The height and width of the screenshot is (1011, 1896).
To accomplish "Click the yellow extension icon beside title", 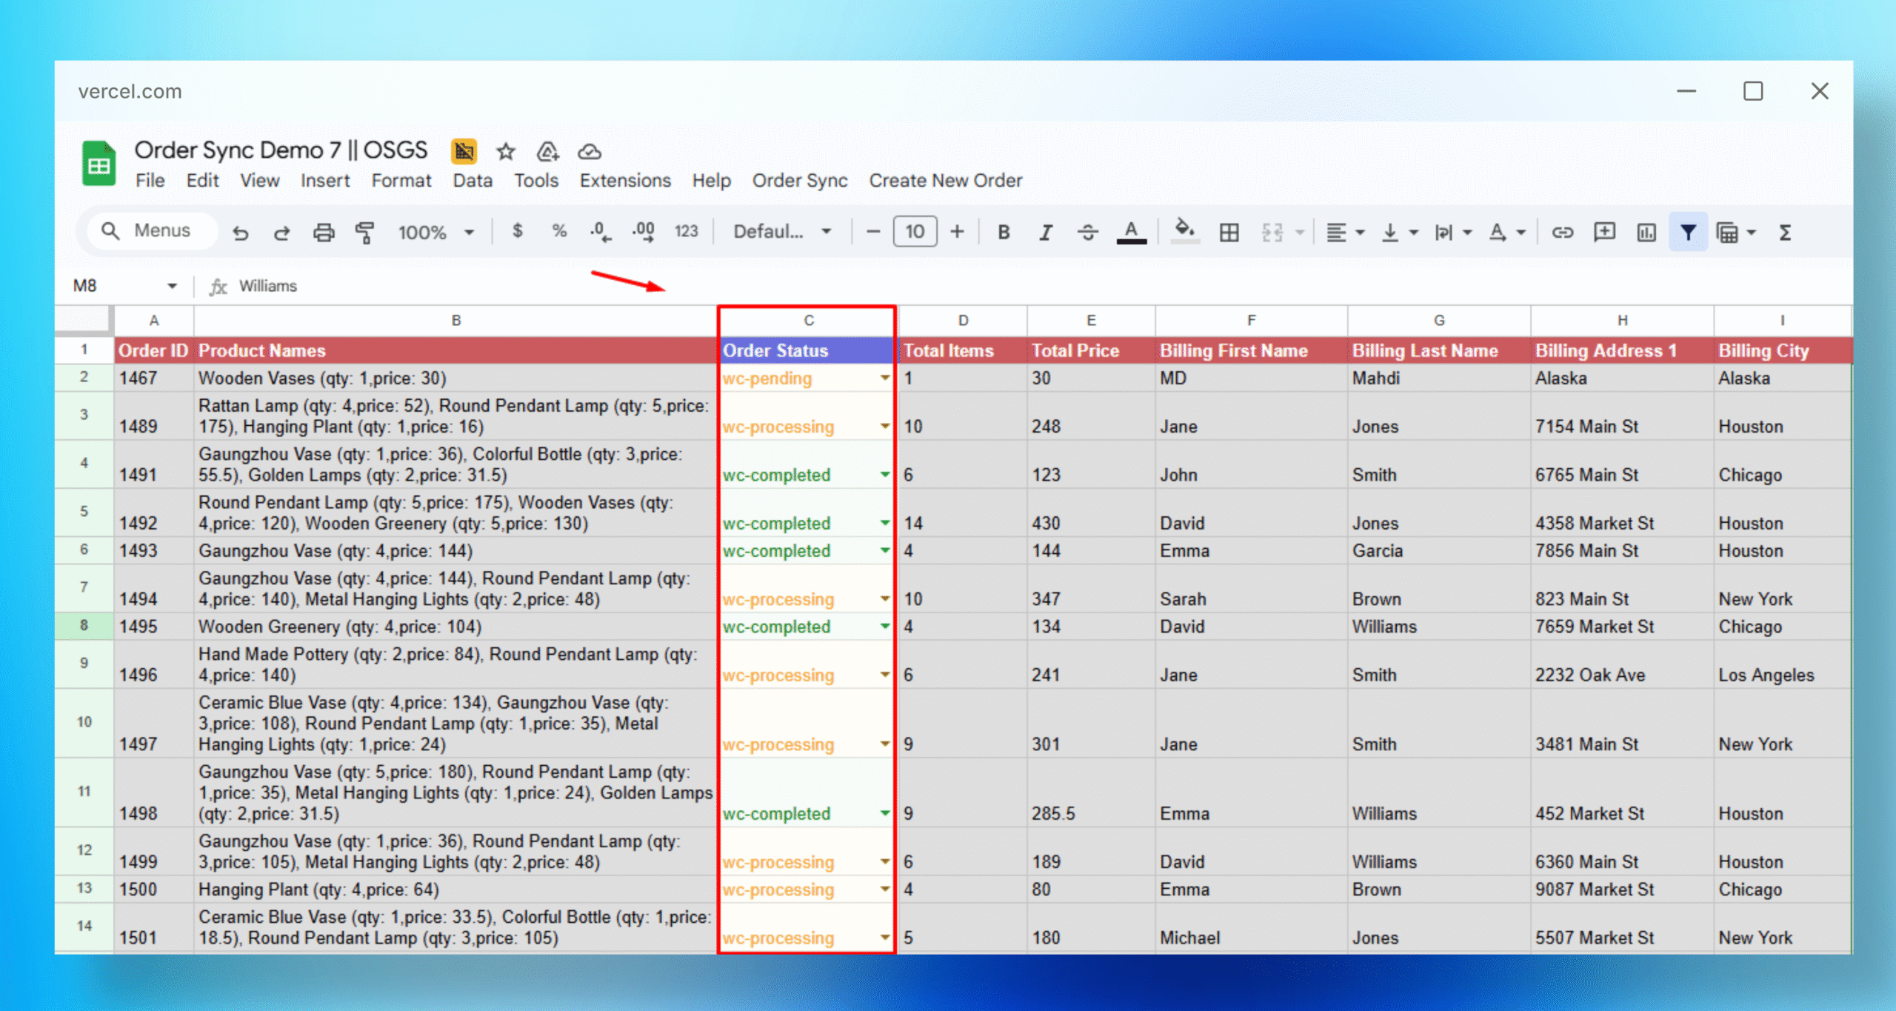I will (464, 151).
